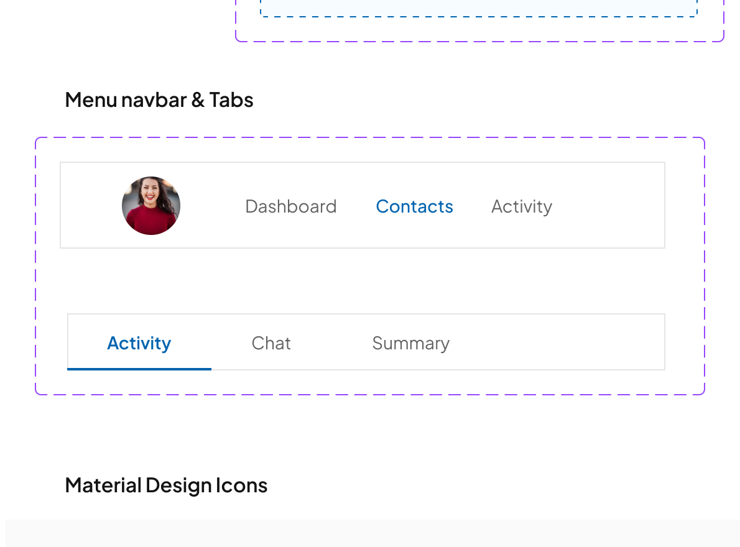Open the Chat tab
This screenshot has height=547, width=740.
[x=271, y=343]
